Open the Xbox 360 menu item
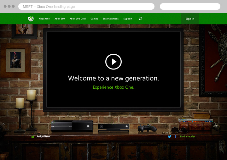Screen dimensions: 227x160 click(60, 19)
